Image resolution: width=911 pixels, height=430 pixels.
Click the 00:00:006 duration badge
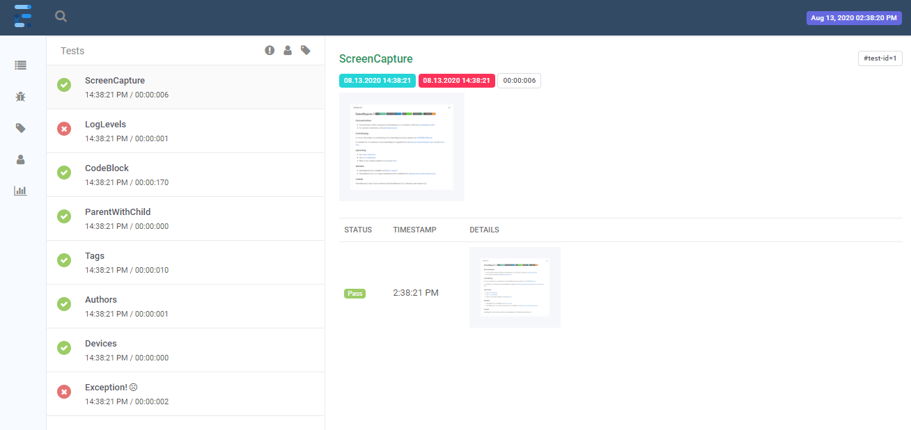(x=520, y=81)
